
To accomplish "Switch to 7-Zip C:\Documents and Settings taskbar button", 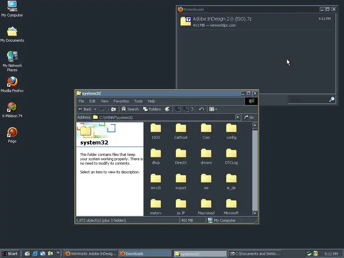I will click(x=255, y=254).
